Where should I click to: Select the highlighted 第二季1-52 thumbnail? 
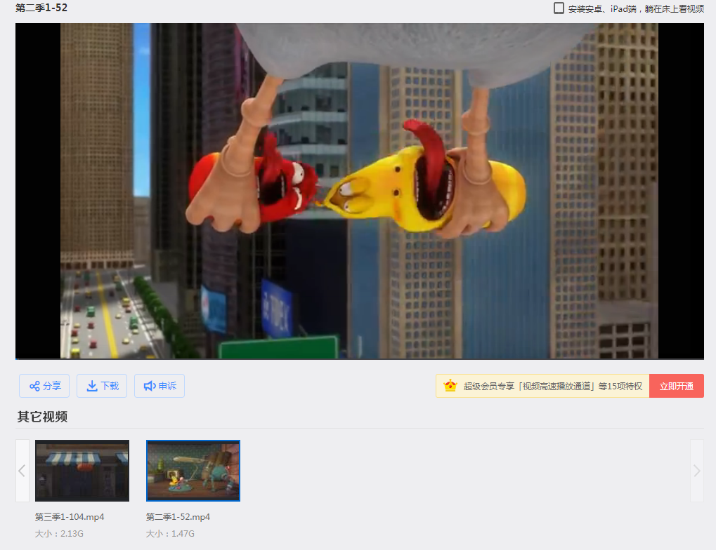(x=193, y=471)
